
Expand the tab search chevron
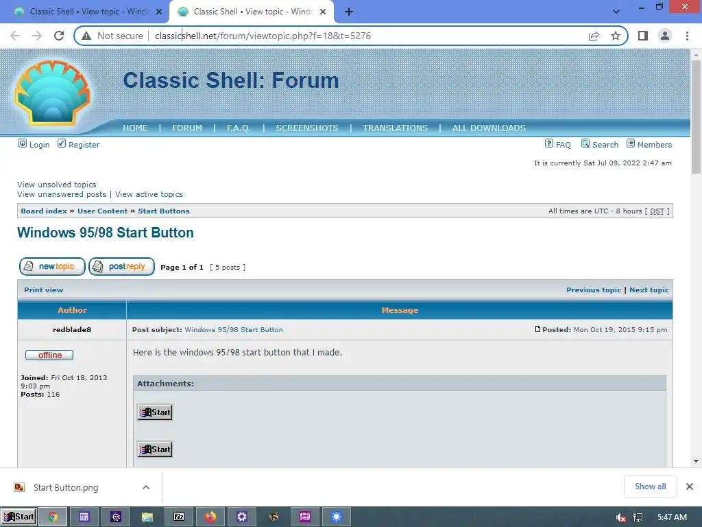[616, 12]
